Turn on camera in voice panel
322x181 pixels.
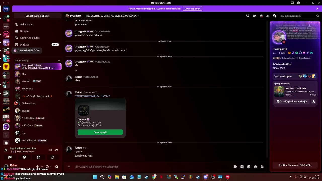10,157
